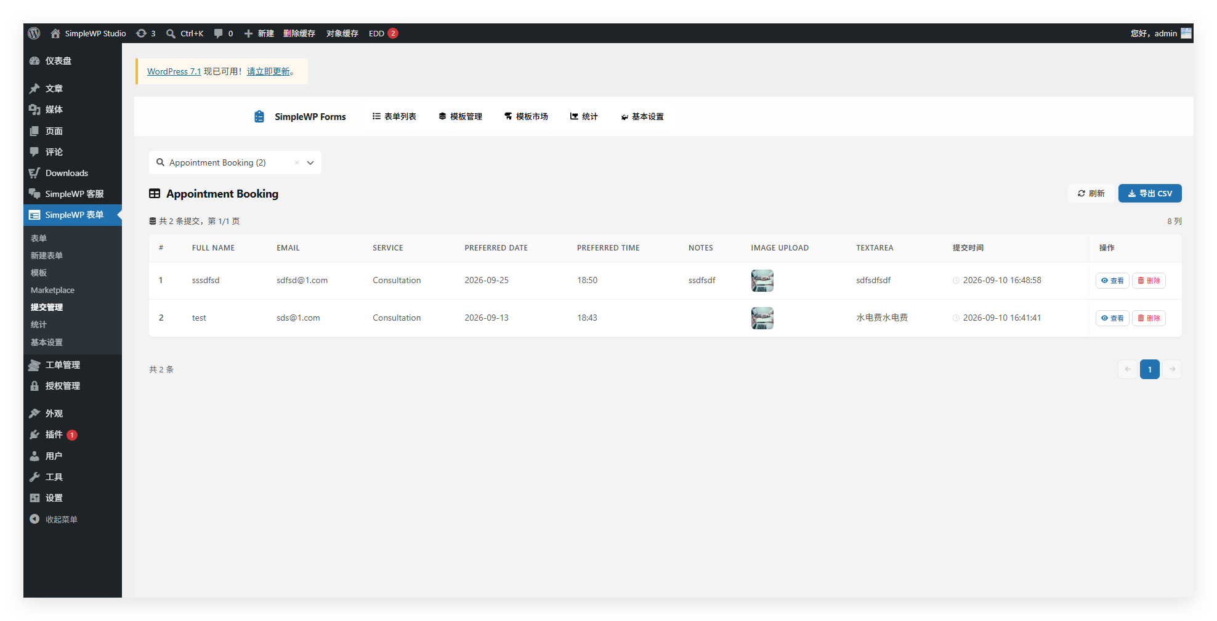Viewport: 1217px width, 621px height.
Task: Open 提交管理 submenu item
Action: click(x=47, y=307)
